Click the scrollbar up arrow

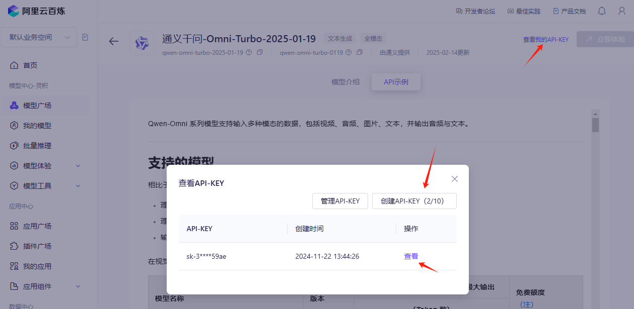pos(595,114)
